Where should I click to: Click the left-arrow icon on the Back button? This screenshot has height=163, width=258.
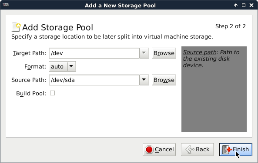190,150
